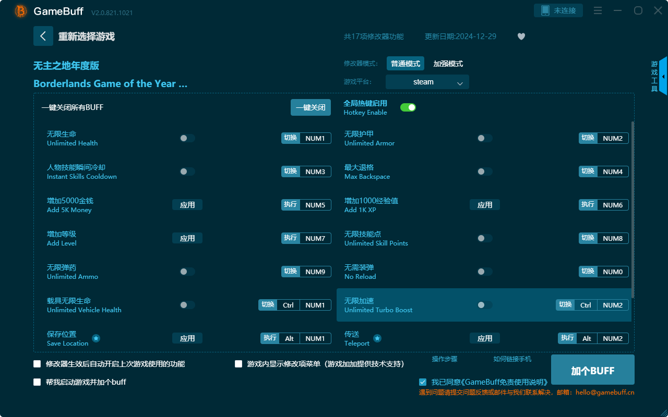Click the 更新日期:2024-12-29 text
This screenshot has width=668, height=417.
coord(460,36)
